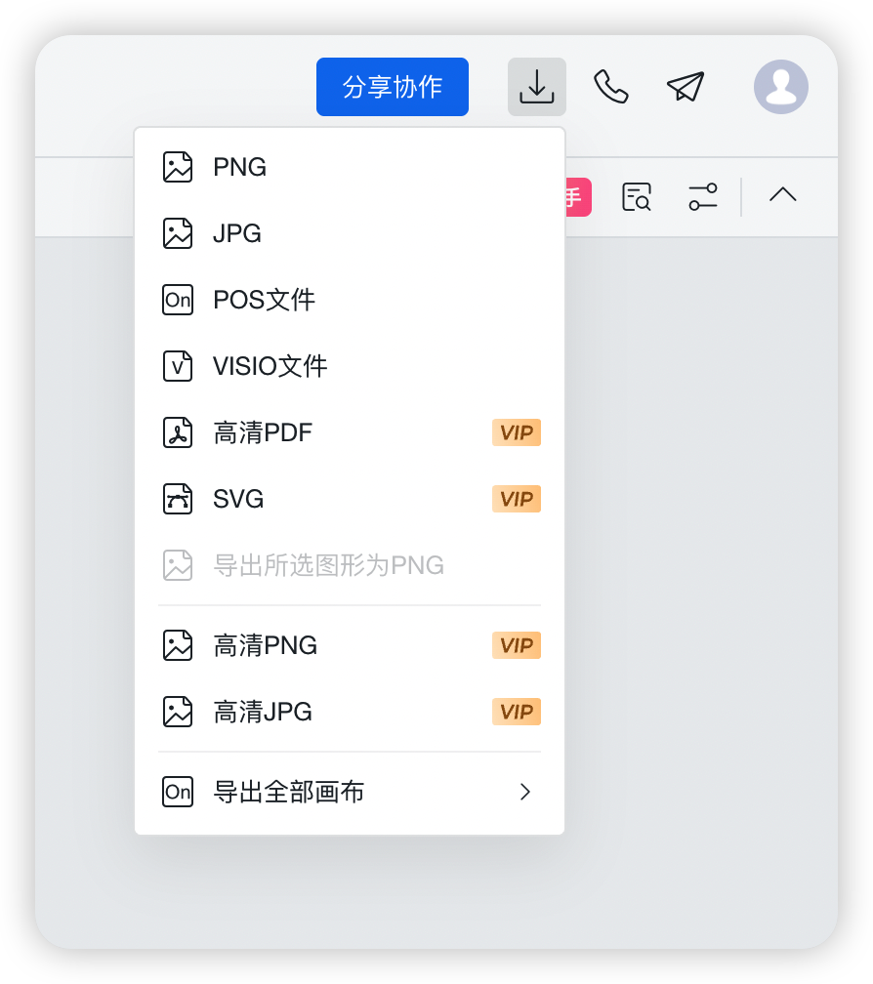This screenshot has width=873, height=984.
Task: Click the download/export icon button
Action: click(537, 87)
